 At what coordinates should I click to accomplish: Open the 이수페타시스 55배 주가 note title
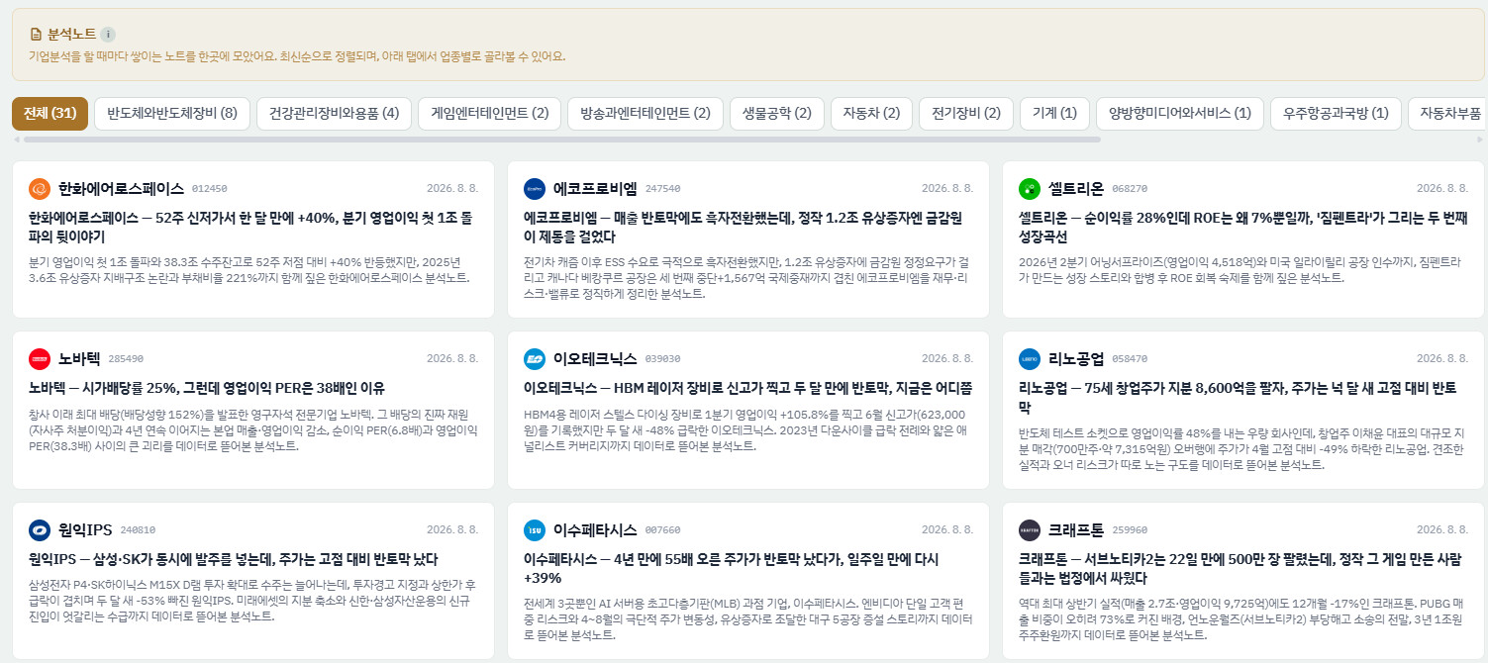(732, 570)
